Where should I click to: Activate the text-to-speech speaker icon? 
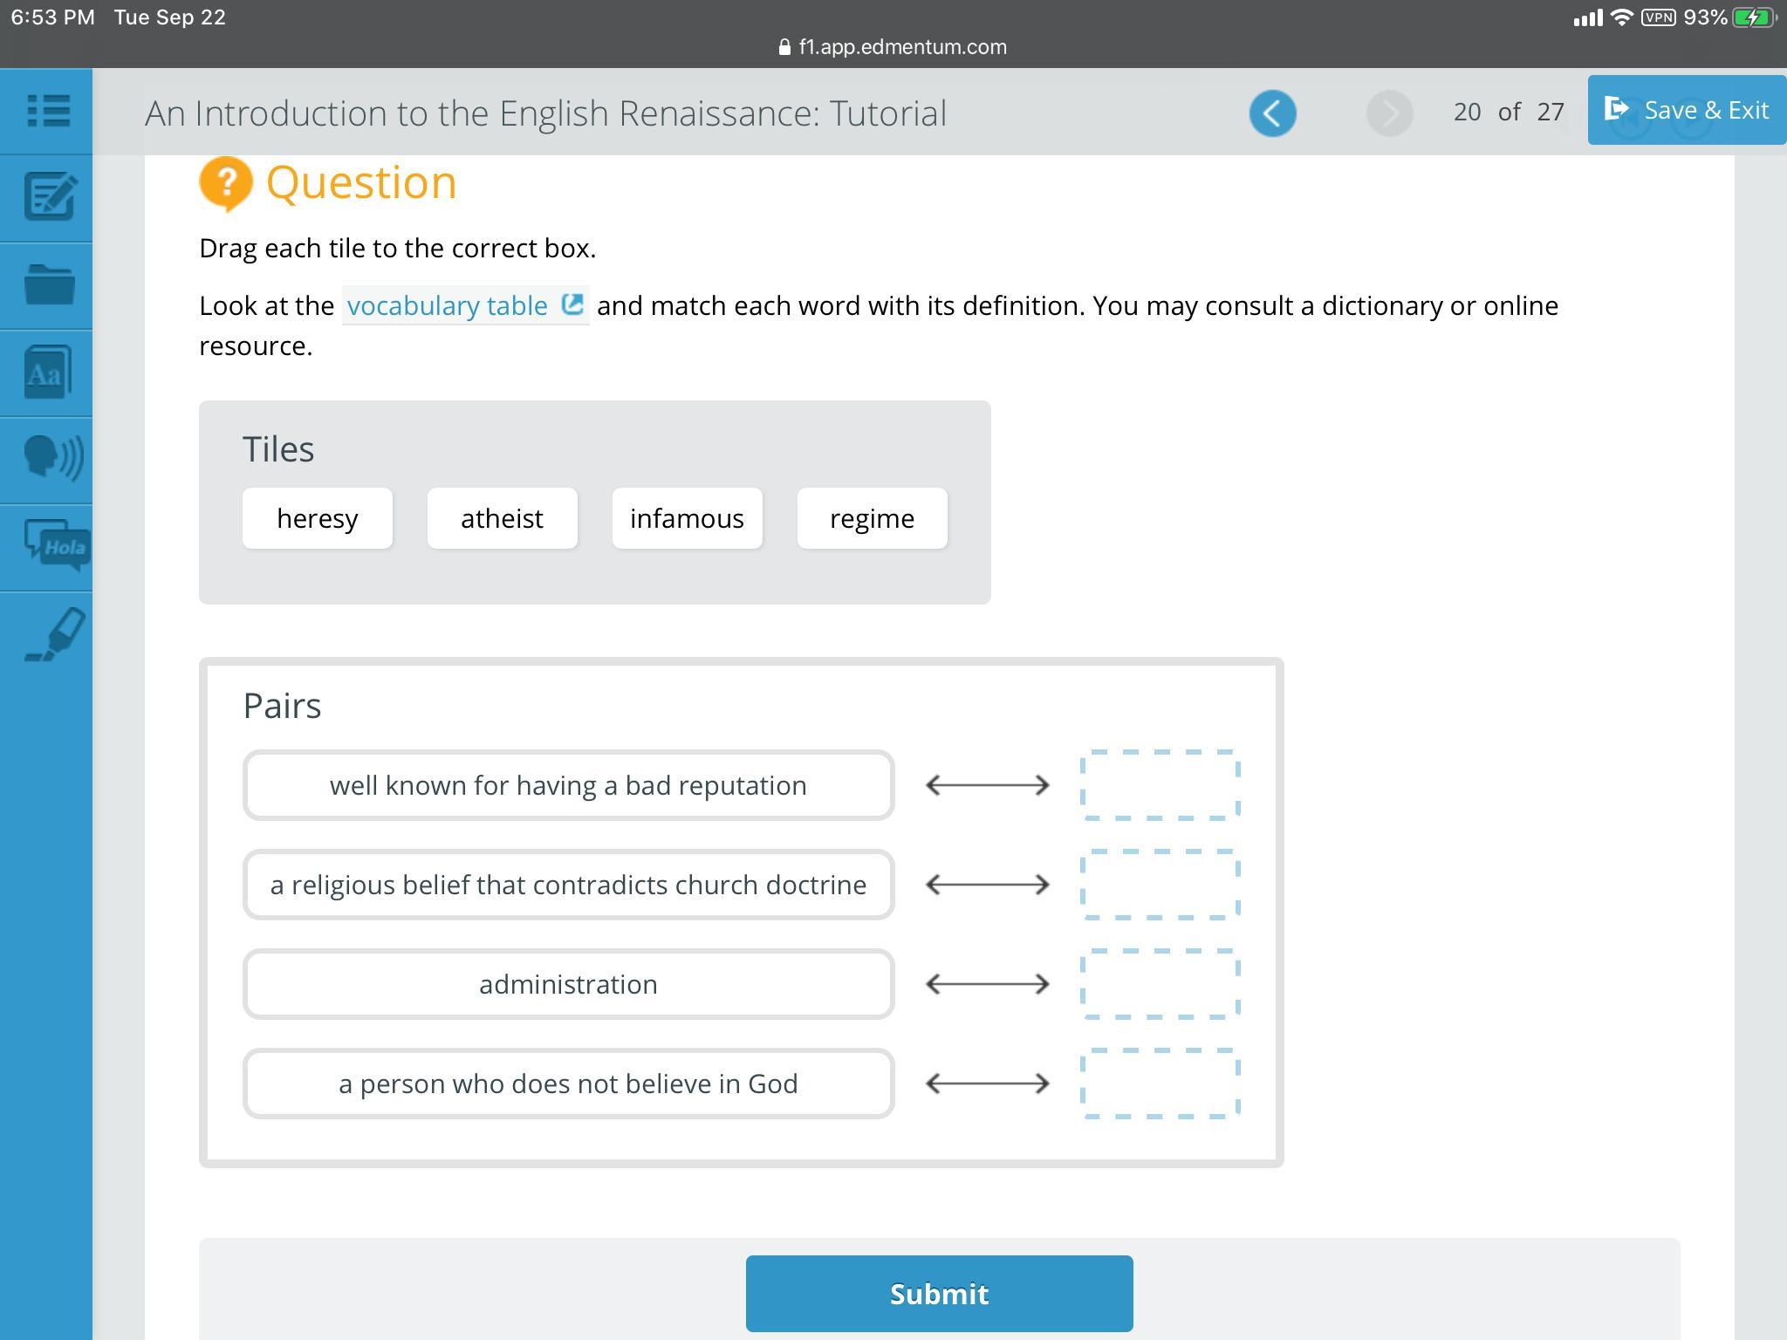tap(51, 459)
